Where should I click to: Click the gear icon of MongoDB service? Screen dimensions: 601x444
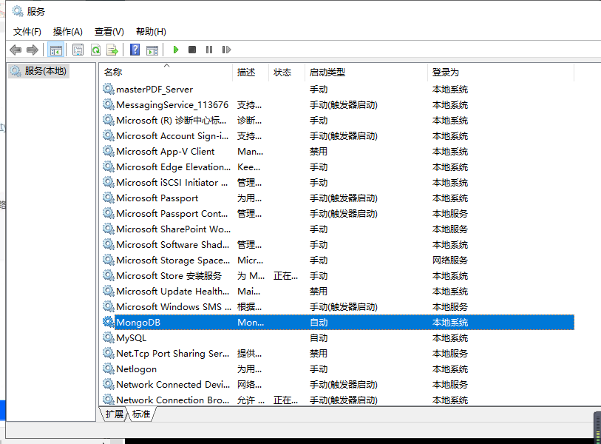[109, 323]
